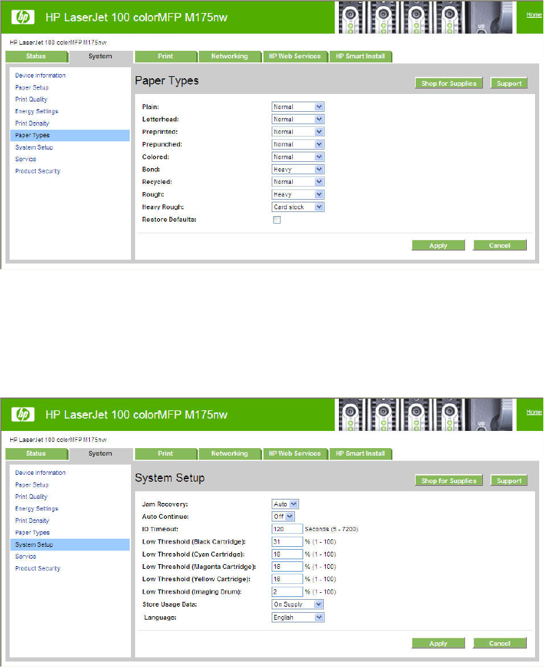544x667 pixels.
Task: Click Apply on the System Setup page
Action: click(438, 643)
